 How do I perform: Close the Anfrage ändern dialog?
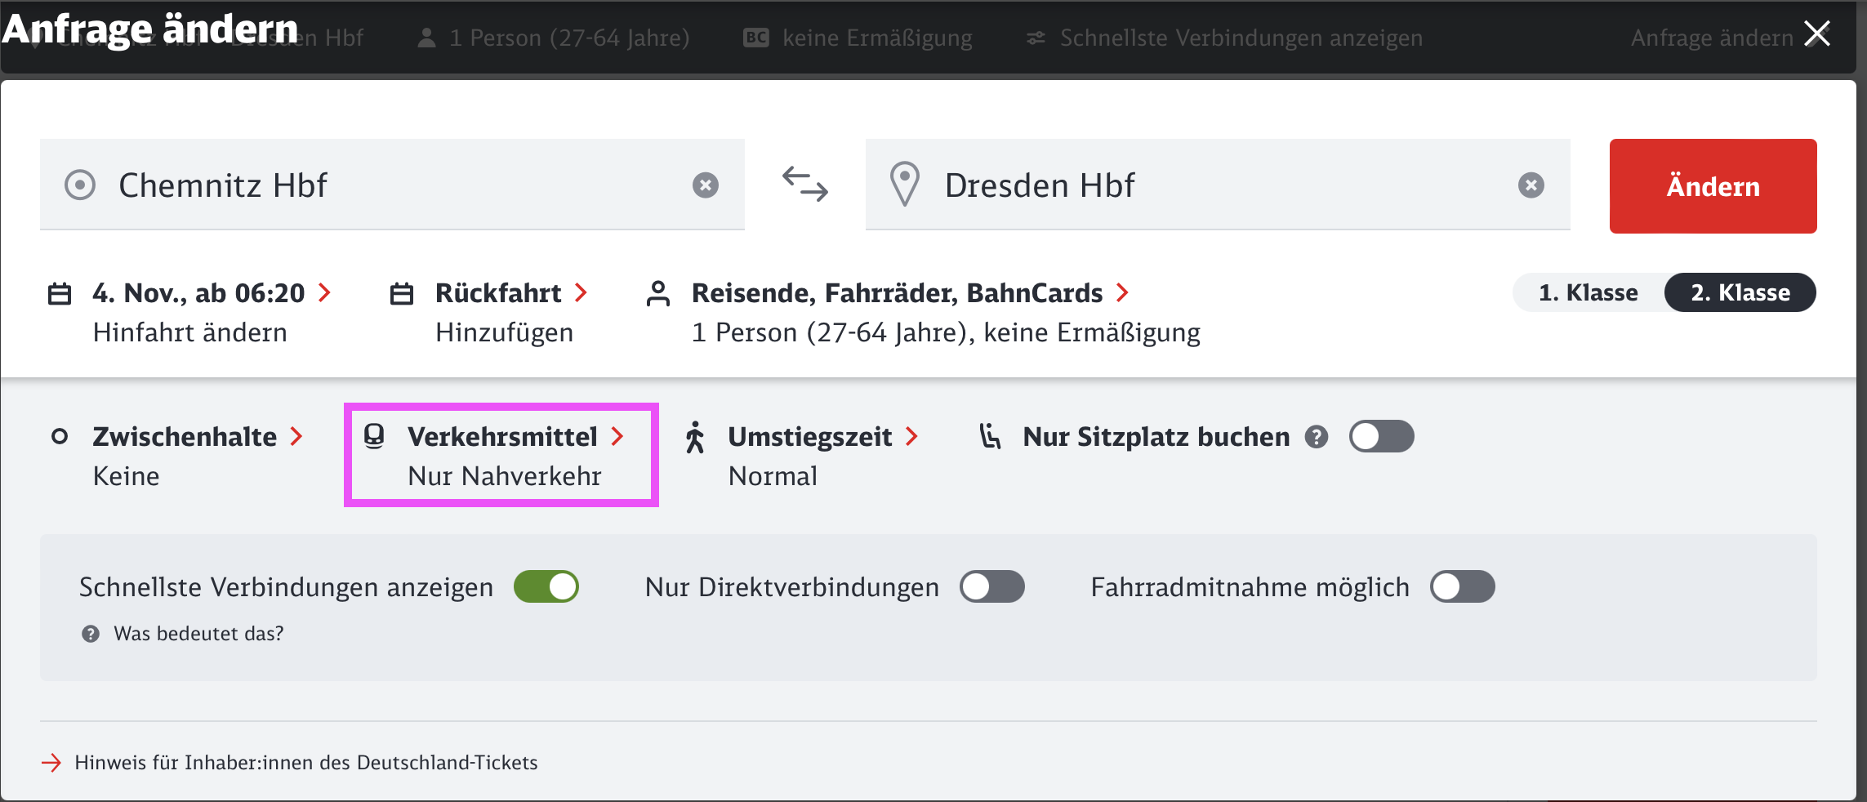click(x=1817, y=33)
